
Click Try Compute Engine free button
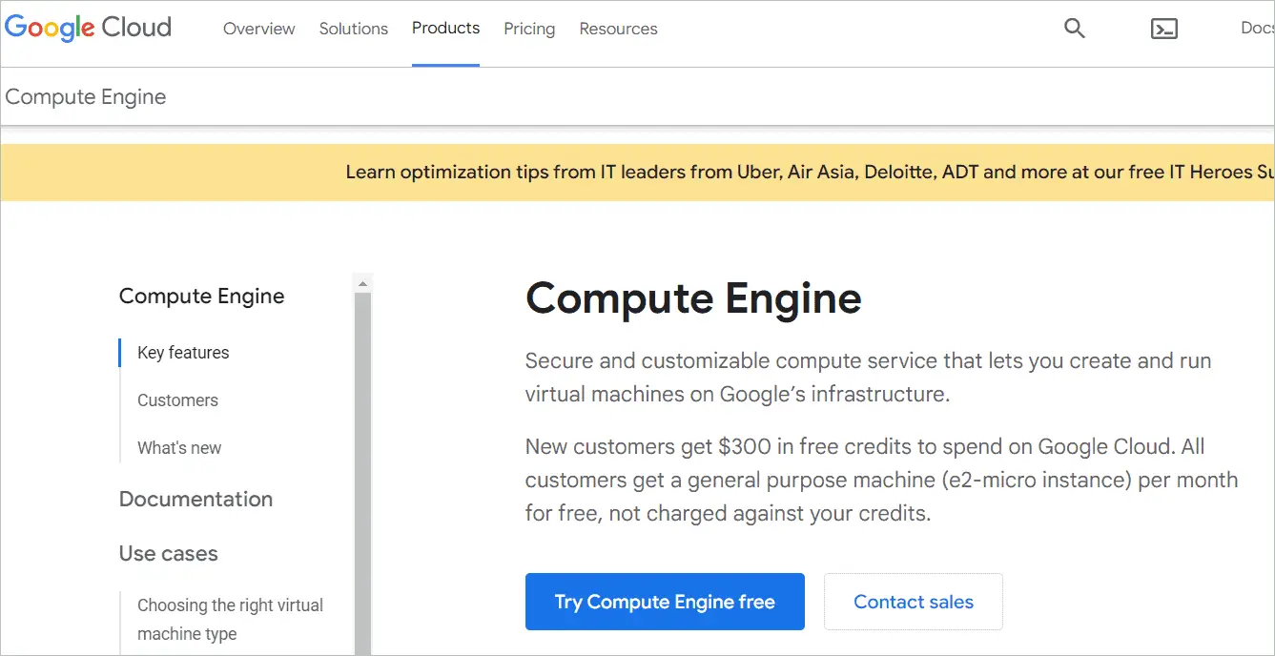click(665, 602)
